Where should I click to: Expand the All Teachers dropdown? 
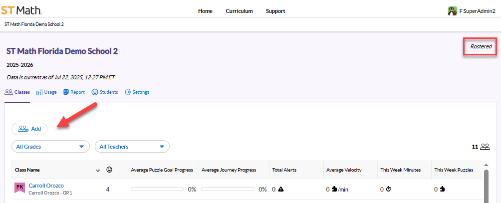(x=132, y=147)
